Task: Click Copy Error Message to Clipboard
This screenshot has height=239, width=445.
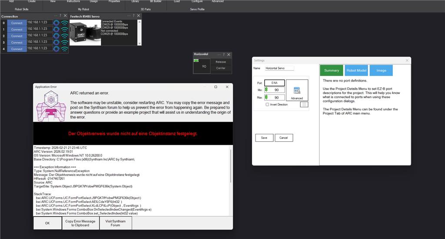Action: pyautogui.click(x=80, y=223)
